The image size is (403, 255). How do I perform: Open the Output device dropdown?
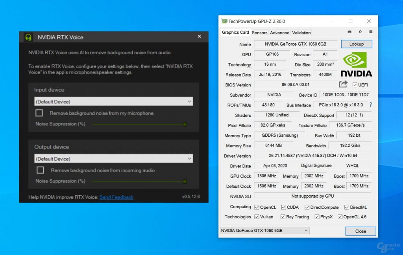click(x=114, y=159)
